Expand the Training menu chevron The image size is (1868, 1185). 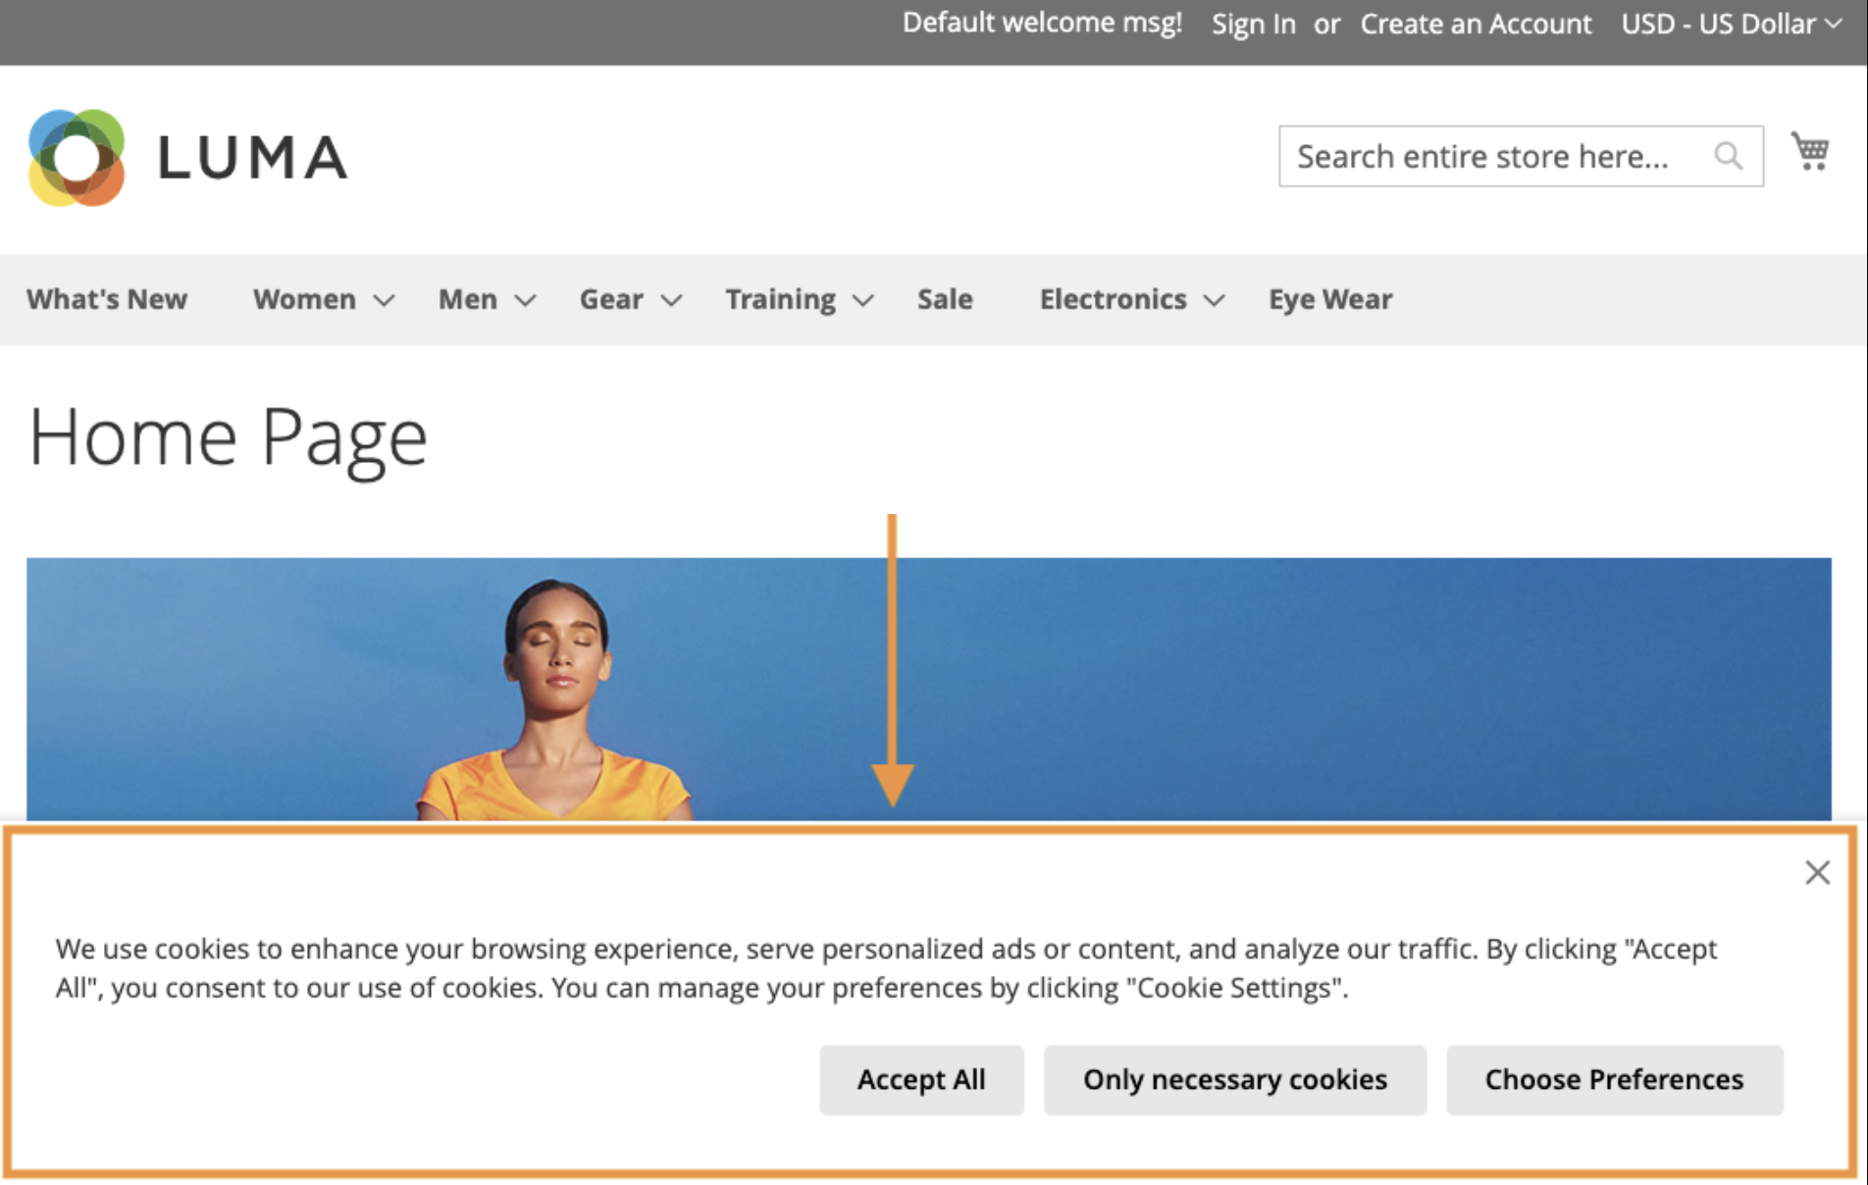pyautogui.click(x=863, y=300)
